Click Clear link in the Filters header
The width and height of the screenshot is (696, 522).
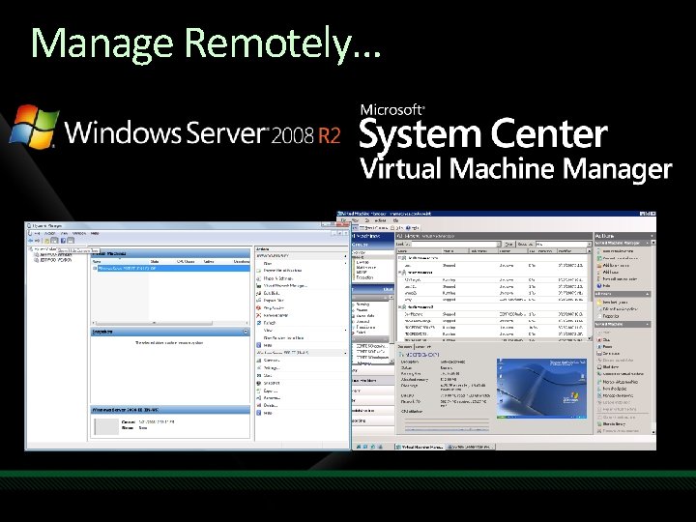[388, 289]
